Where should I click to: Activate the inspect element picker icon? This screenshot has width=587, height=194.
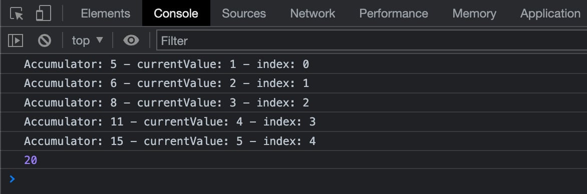click(x=17, y=13)
